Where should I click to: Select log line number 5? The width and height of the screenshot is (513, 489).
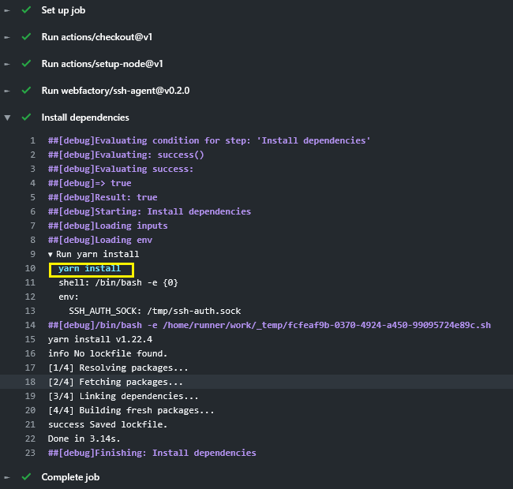(32, 197)
